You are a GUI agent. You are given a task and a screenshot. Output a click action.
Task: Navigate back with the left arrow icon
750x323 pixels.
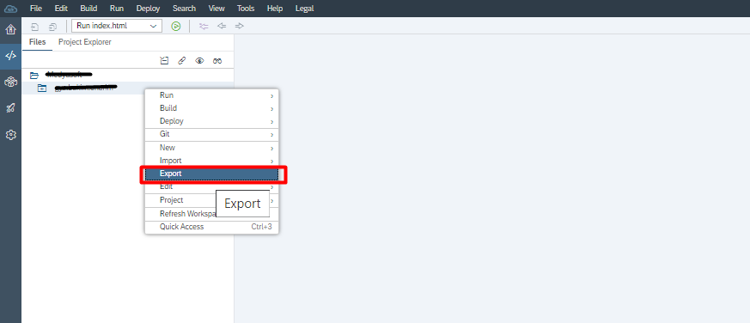pyautogui.click(x=222, y=26)
